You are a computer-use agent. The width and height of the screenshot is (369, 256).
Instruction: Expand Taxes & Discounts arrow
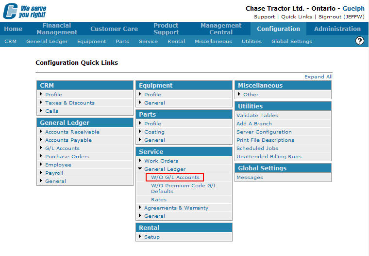click(x=41, y=102)
